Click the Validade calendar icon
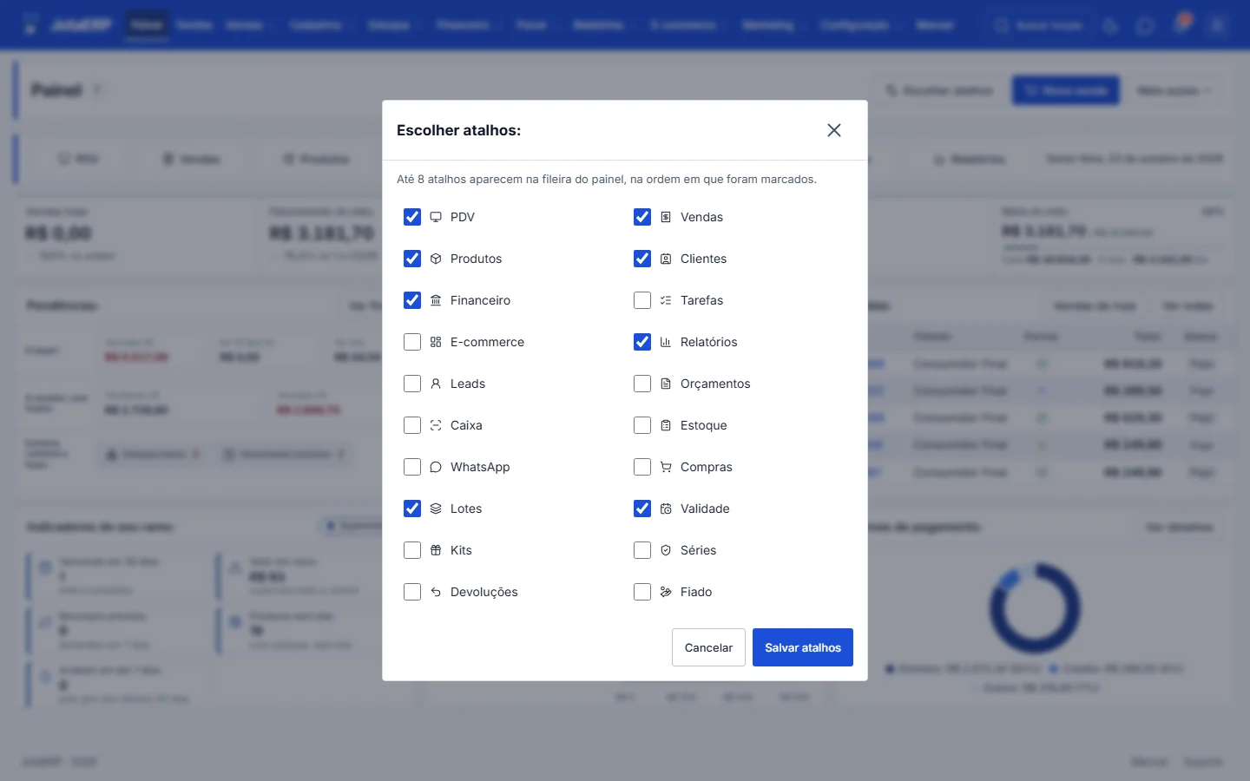Viewport: 1250px width, 781px height. pos(666,509)
